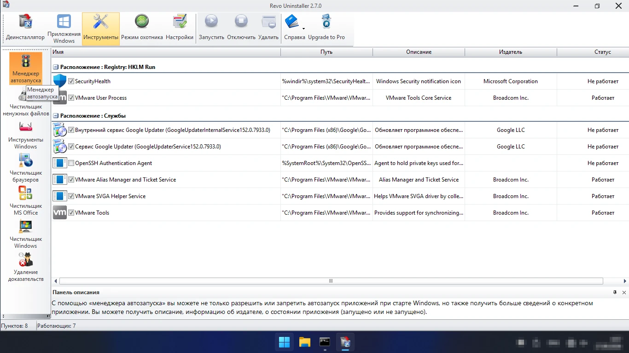Select the VMware User Process row name

pos(101,98)
